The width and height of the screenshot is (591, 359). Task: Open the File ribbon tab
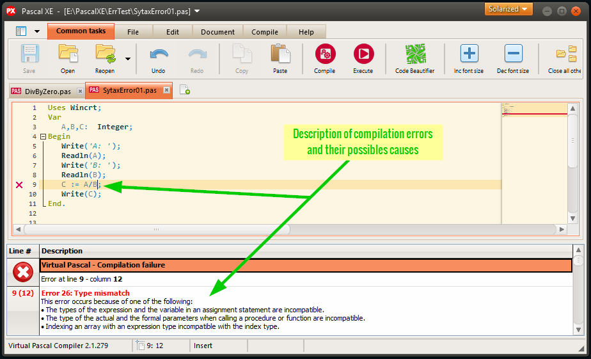[x=133, y=32]
